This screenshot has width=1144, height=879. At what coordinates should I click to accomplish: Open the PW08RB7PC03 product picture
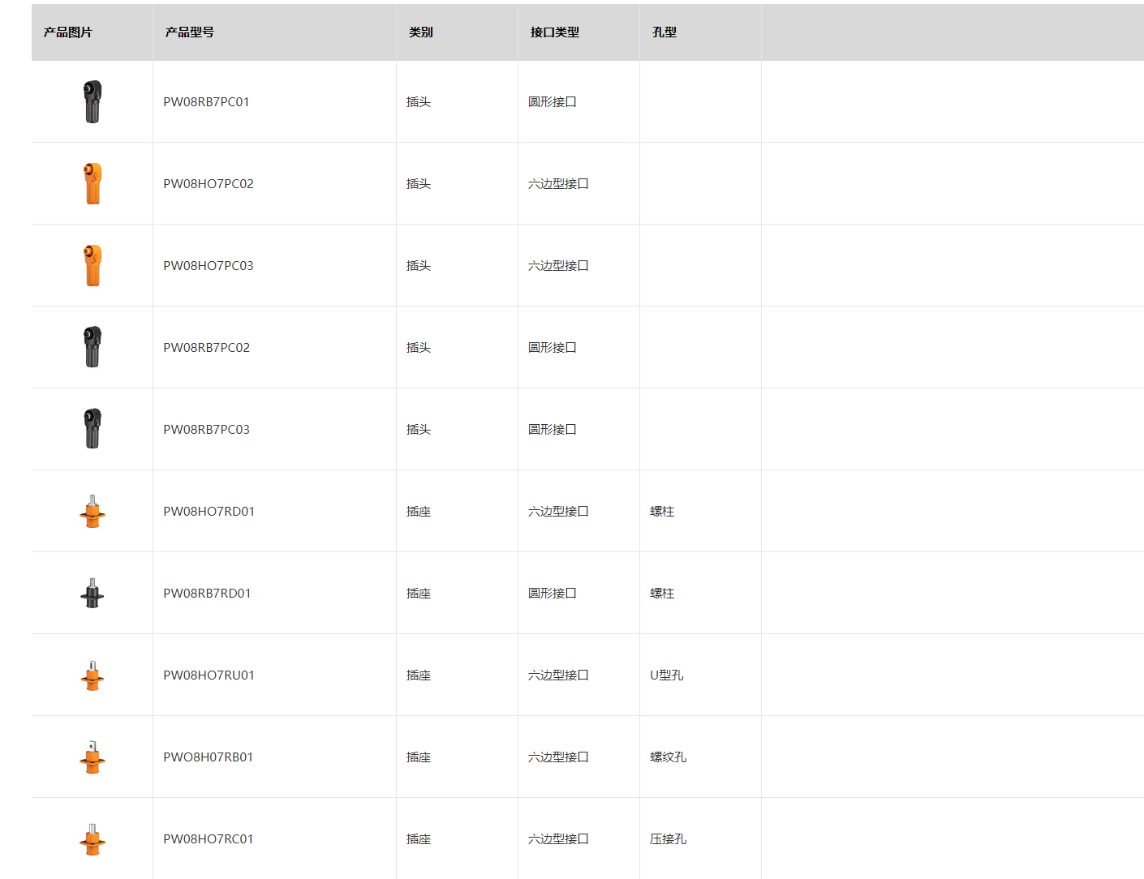92,429
